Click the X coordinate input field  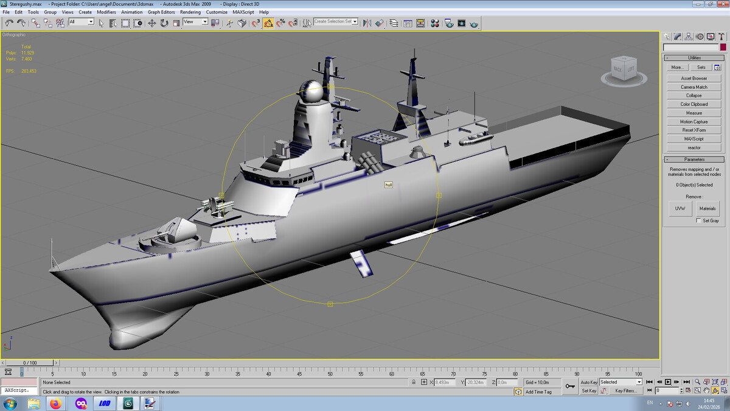[445, 382]
